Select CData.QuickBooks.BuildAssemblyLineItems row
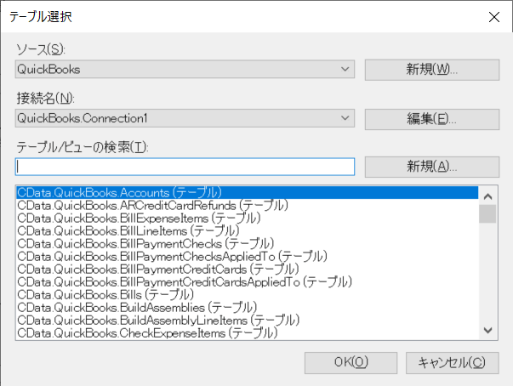513x386 pixels. point(248,320)
